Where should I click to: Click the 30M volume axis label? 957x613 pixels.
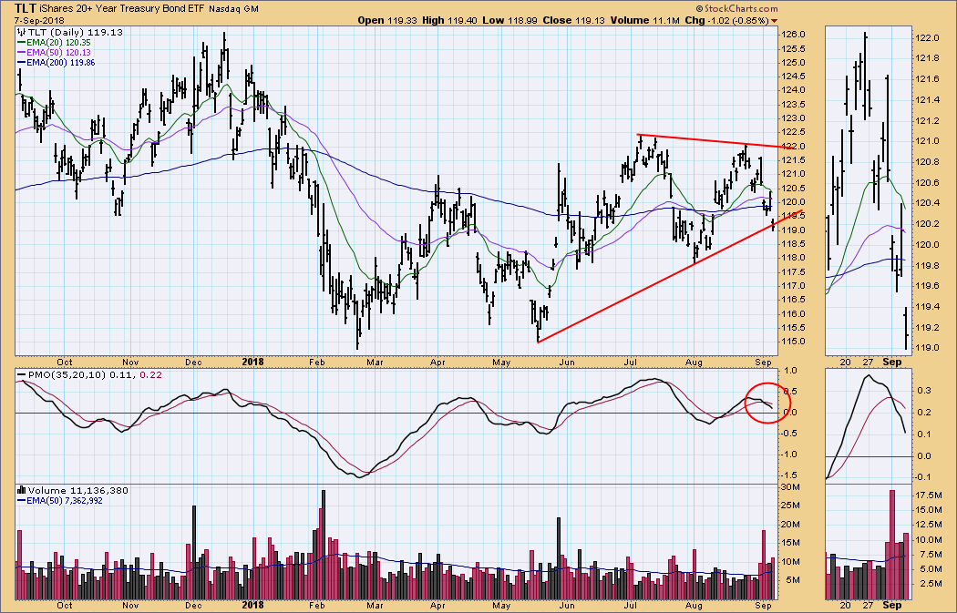pyautogui.click(x=791, y=486)
